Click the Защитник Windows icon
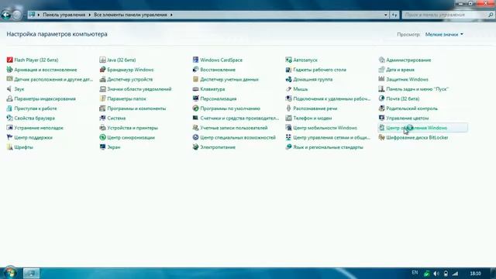Viewport: 496px width, 279px height. 381,79
